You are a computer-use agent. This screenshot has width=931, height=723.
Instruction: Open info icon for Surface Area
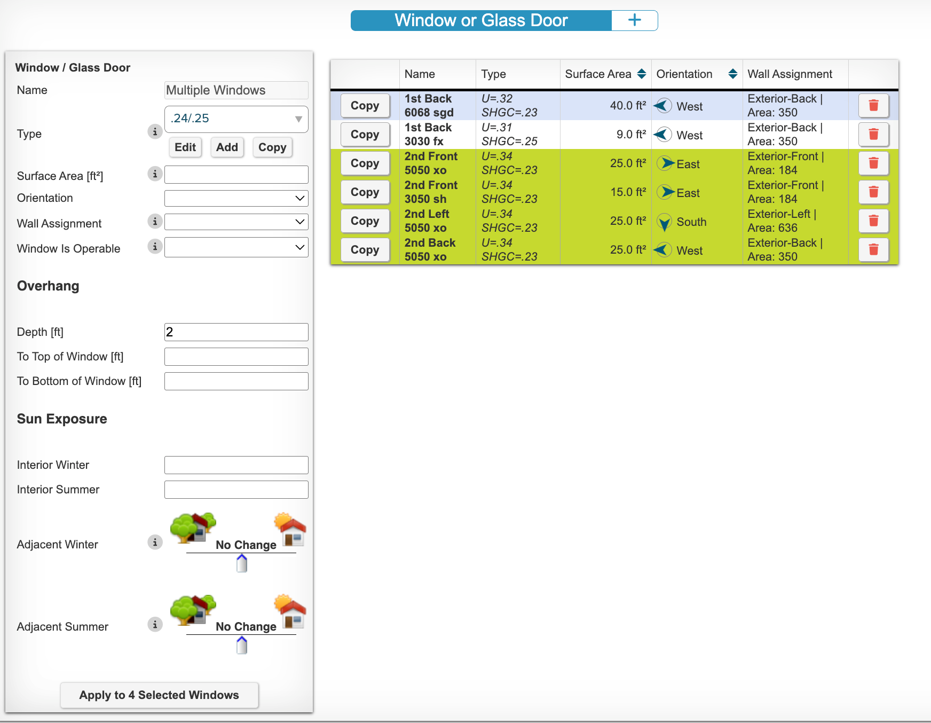(x=155, y=174)
